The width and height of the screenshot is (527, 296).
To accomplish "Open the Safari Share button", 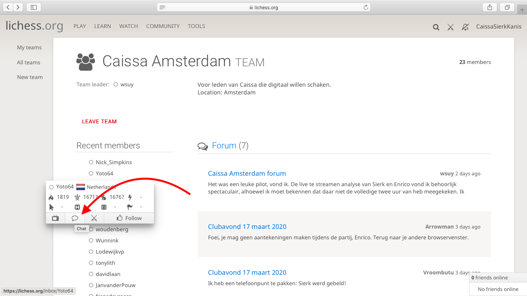I will pos(490,7).
